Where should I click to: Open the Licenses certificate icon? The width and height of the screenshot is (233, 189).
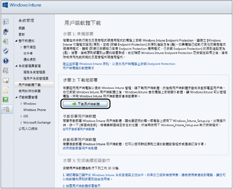pos(6,80)
